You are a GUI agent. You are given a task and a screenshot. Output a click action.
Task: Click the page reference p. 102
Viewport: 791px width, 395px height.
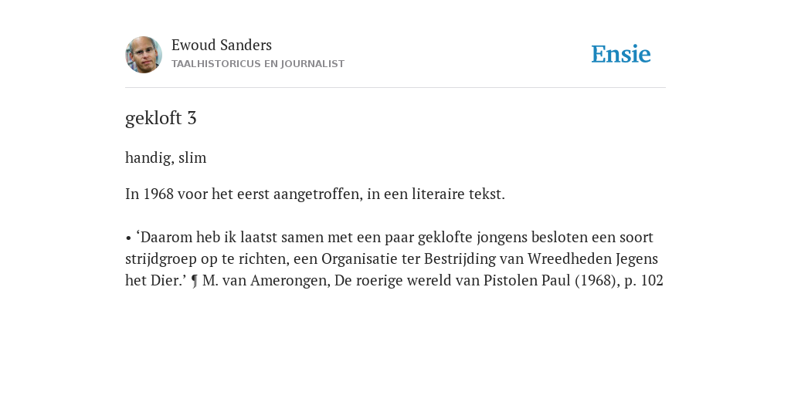643,281
